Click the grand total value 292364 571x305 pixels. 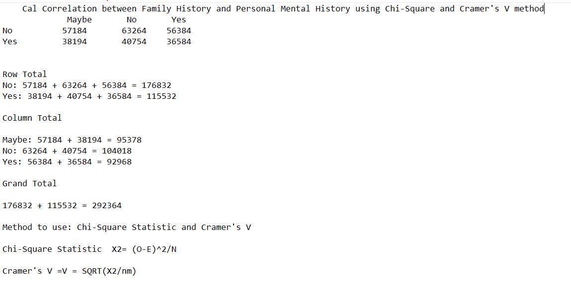click(x=107, y=205)
